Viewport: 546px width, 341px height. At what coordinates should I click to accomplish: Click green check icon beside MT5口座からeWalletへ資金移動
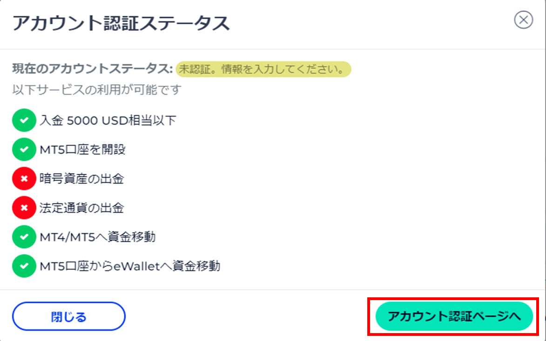coord(24,266)
